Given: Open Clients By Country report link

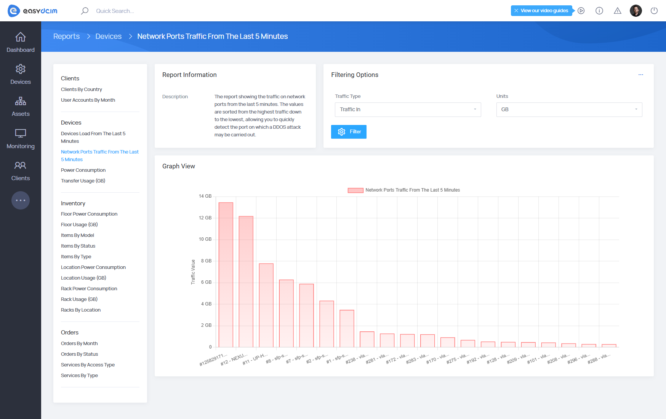Looking at the screenshot, I should 82,90.
